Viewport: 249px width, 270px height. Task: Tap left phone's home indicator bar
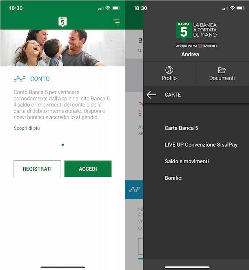[63, 267]
